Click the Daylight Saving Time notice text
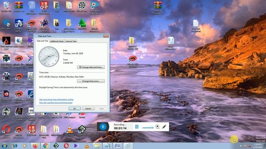The width and height of the screenshot is (266, 149). coord(63,87)
